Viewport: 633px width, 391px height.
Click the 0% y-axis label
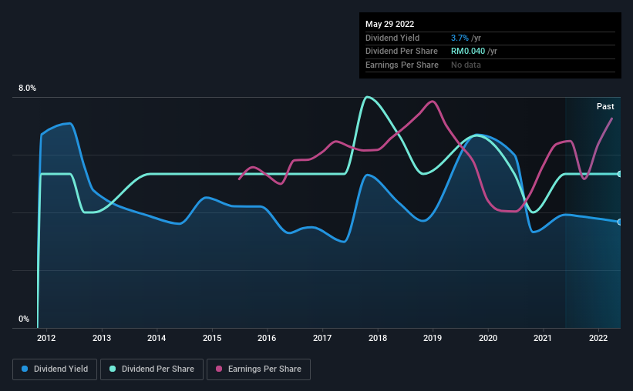24,319
